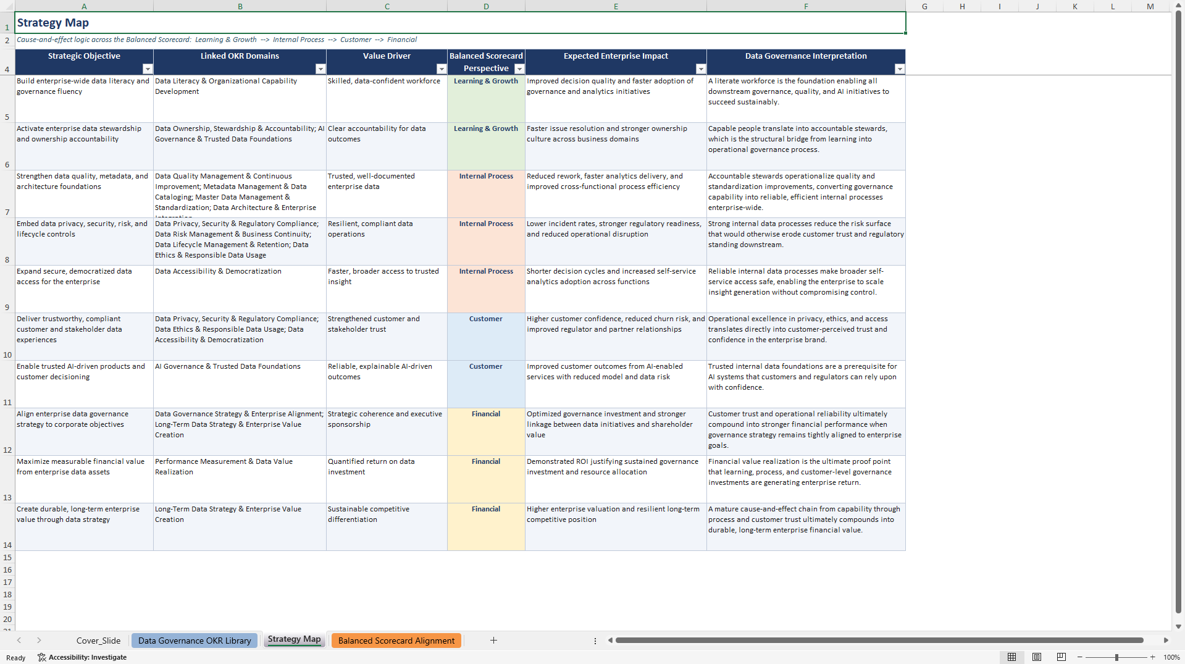Click horizontal scroll left arrow

click(610, 641)
